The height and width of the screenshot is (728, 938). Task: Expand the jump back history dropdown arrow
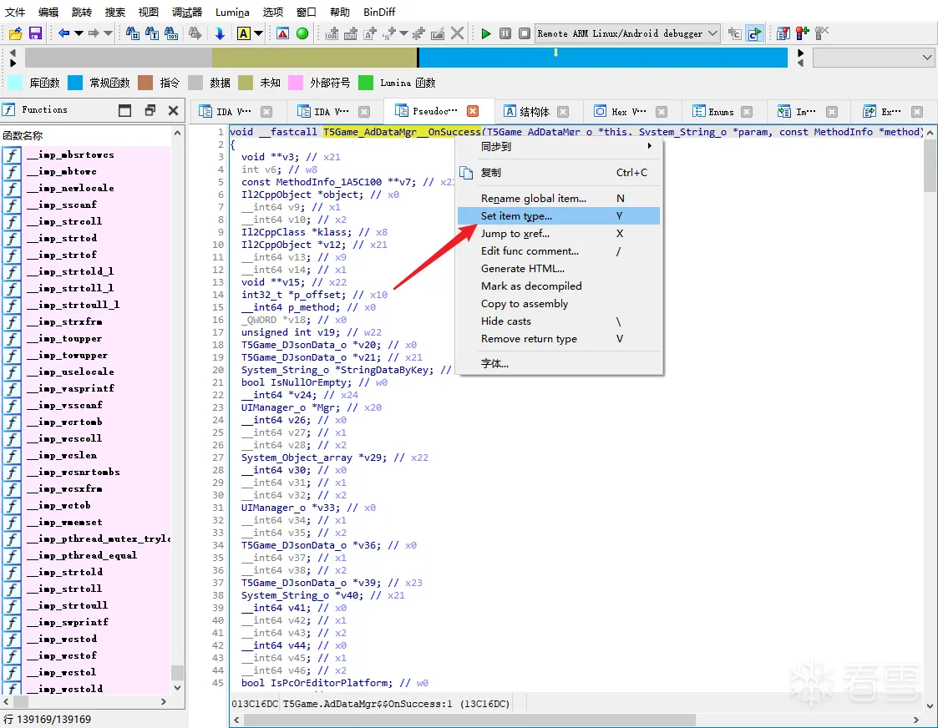[x=79, y=33]
